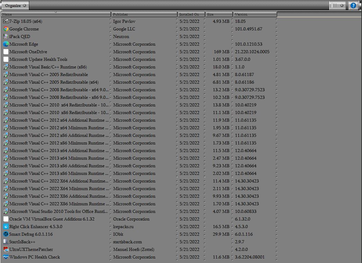Open the change view options button
The height and width of the screenshot is (263, 362).
[337, 6]
